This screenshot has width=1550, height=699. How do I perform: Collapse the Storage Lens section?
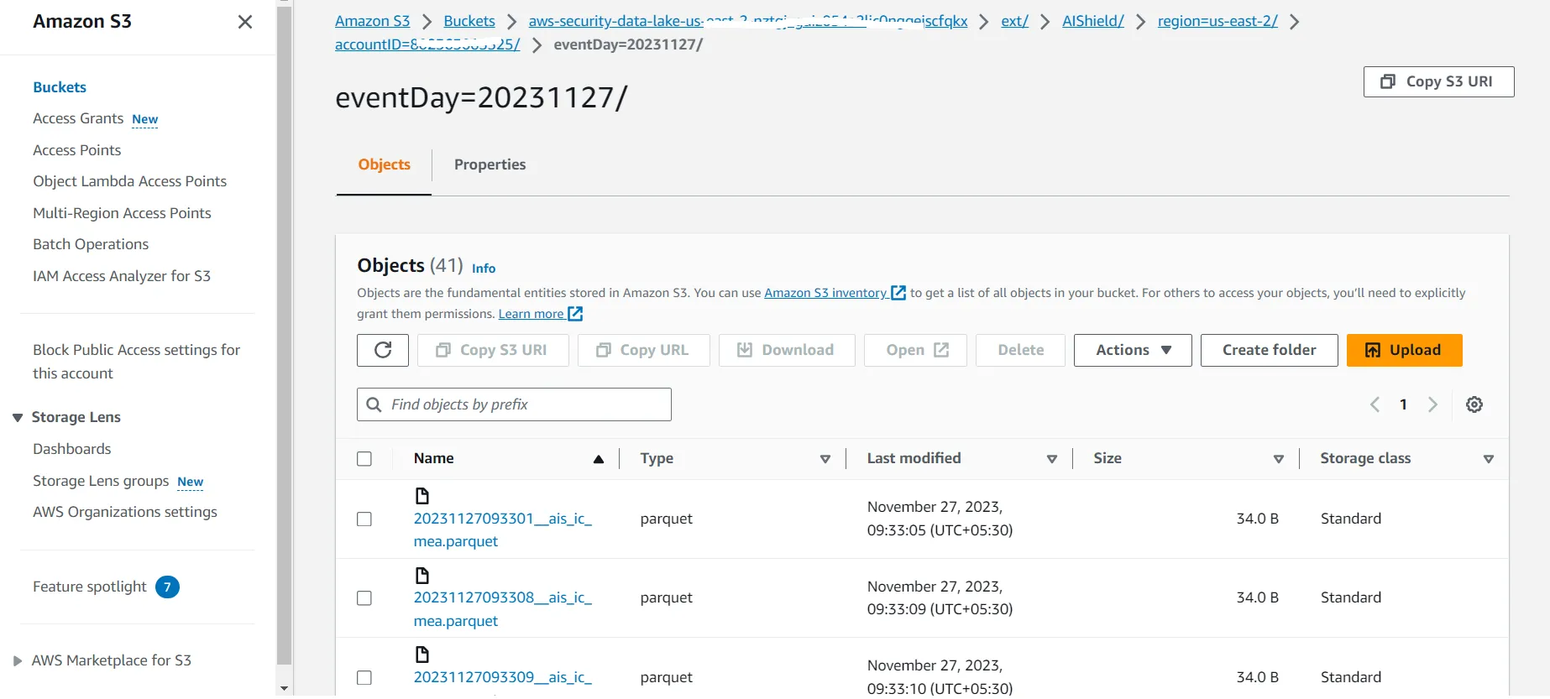coord(18,418)
